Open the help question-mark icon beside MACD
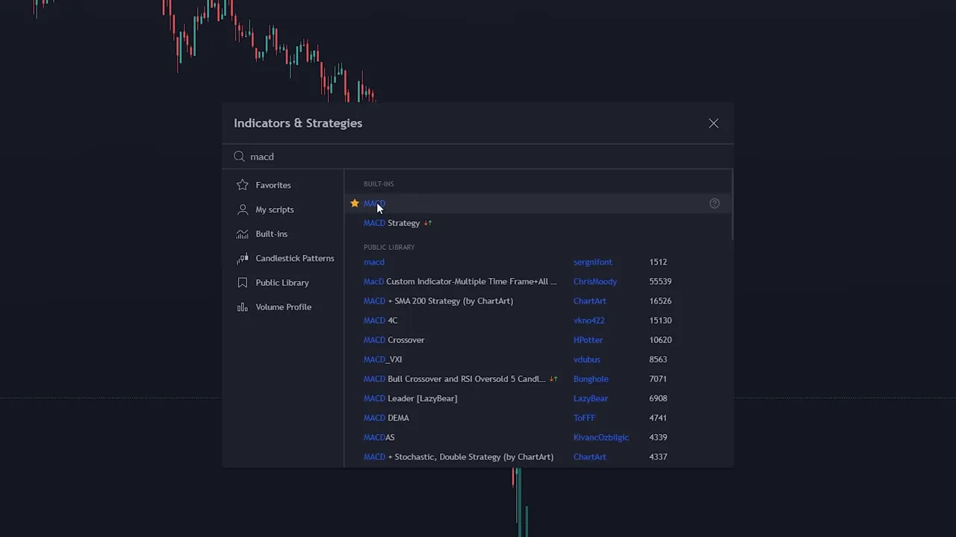This screenshot has width=956, height=537. point(714,203)
